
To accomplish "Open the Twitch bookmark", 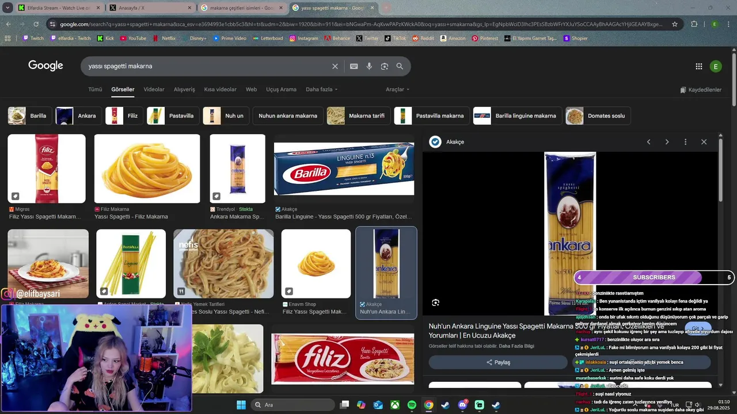I will click(33, 39).
